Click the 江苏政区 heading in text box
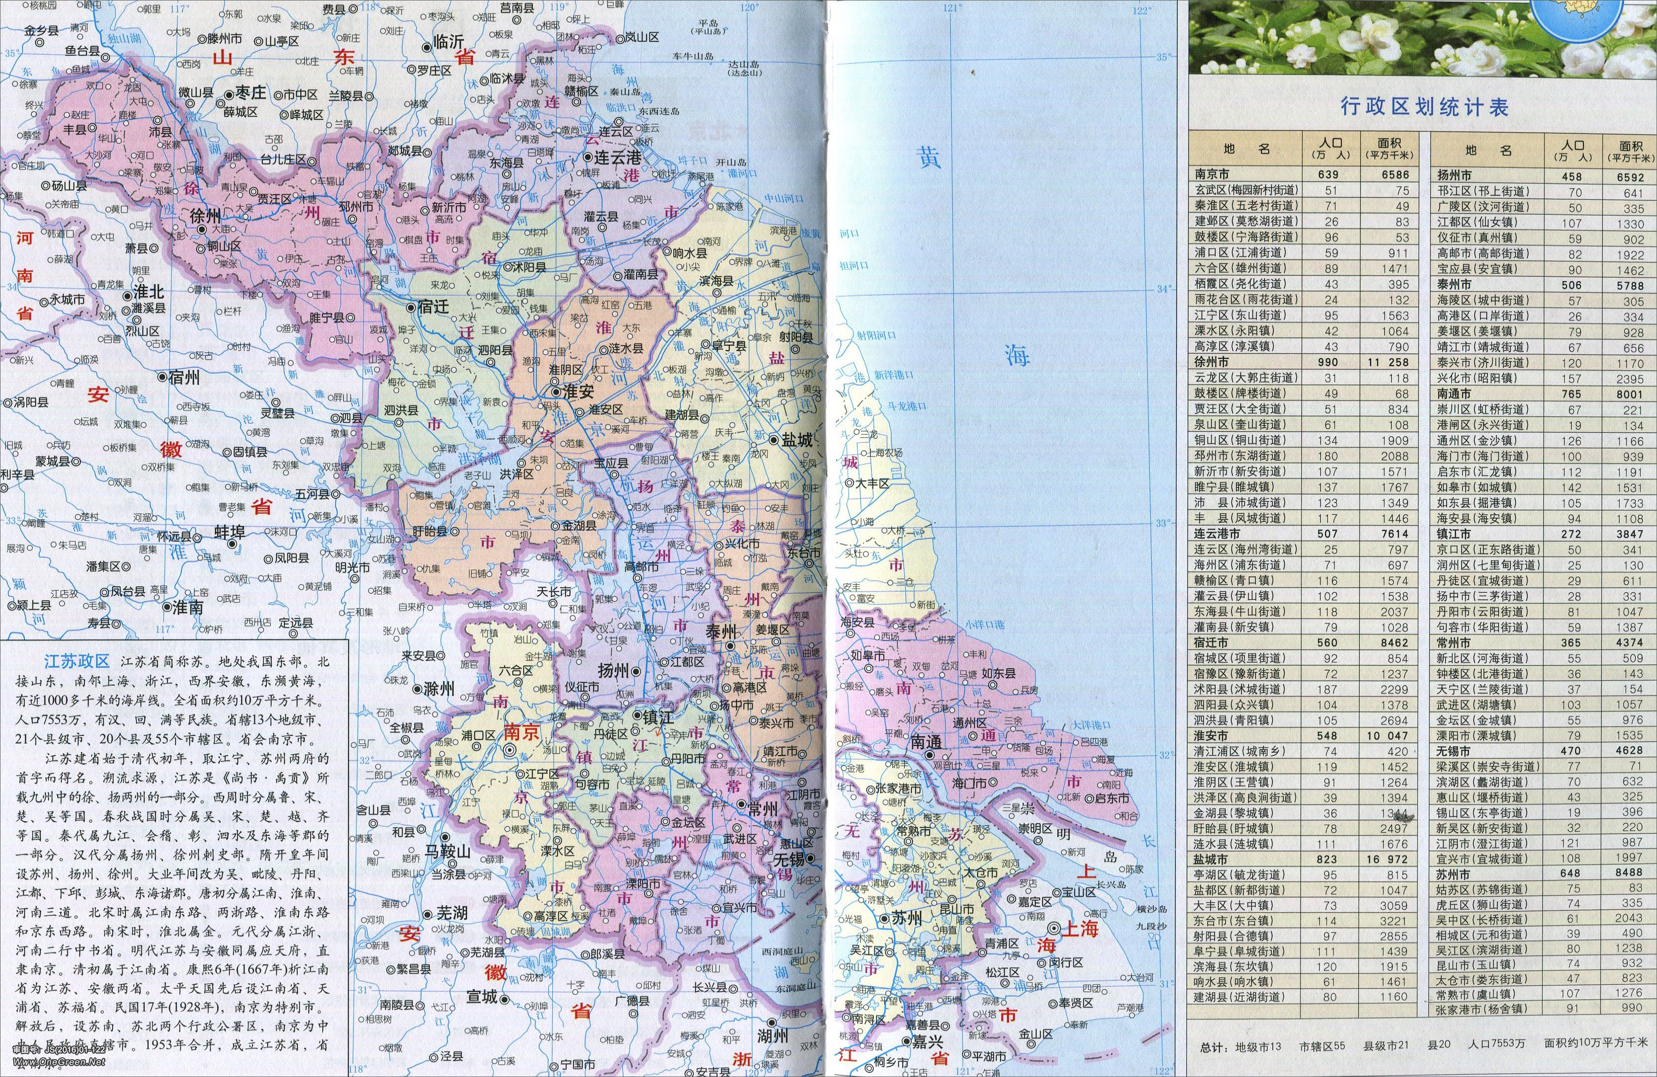Viewport: 1657px width, 1077px height. [x=77, y=661]
